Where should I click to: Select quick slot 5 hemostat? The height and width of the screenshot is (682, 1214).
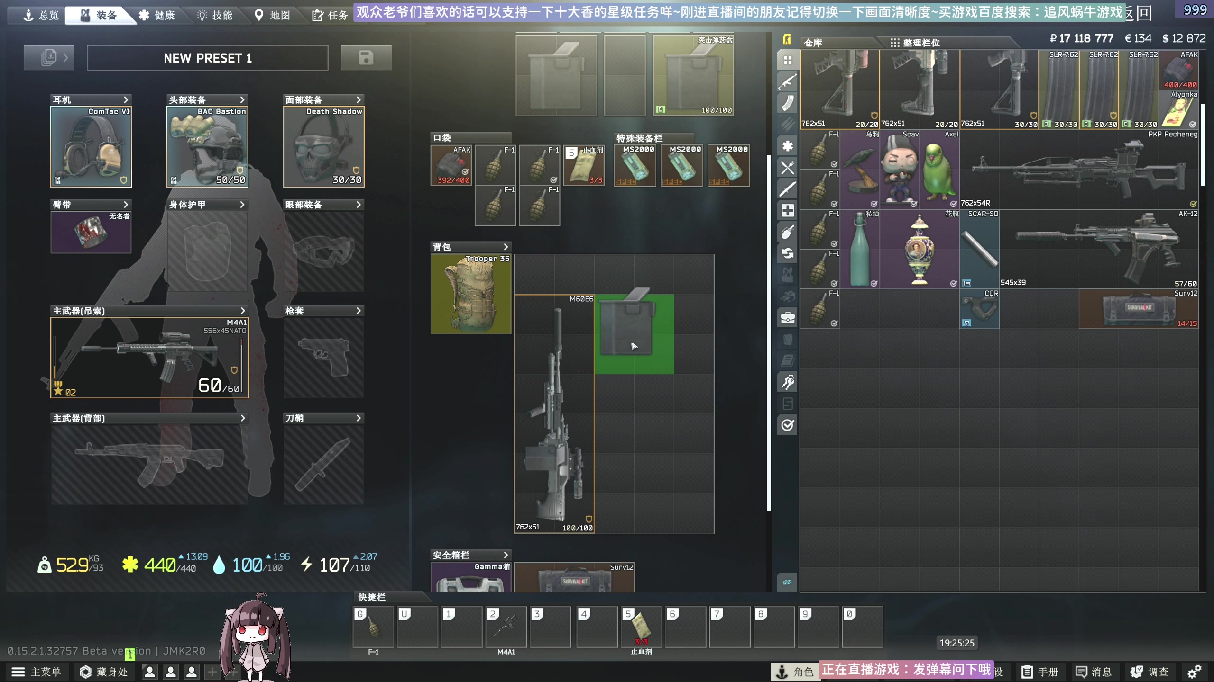click(641, 627)
